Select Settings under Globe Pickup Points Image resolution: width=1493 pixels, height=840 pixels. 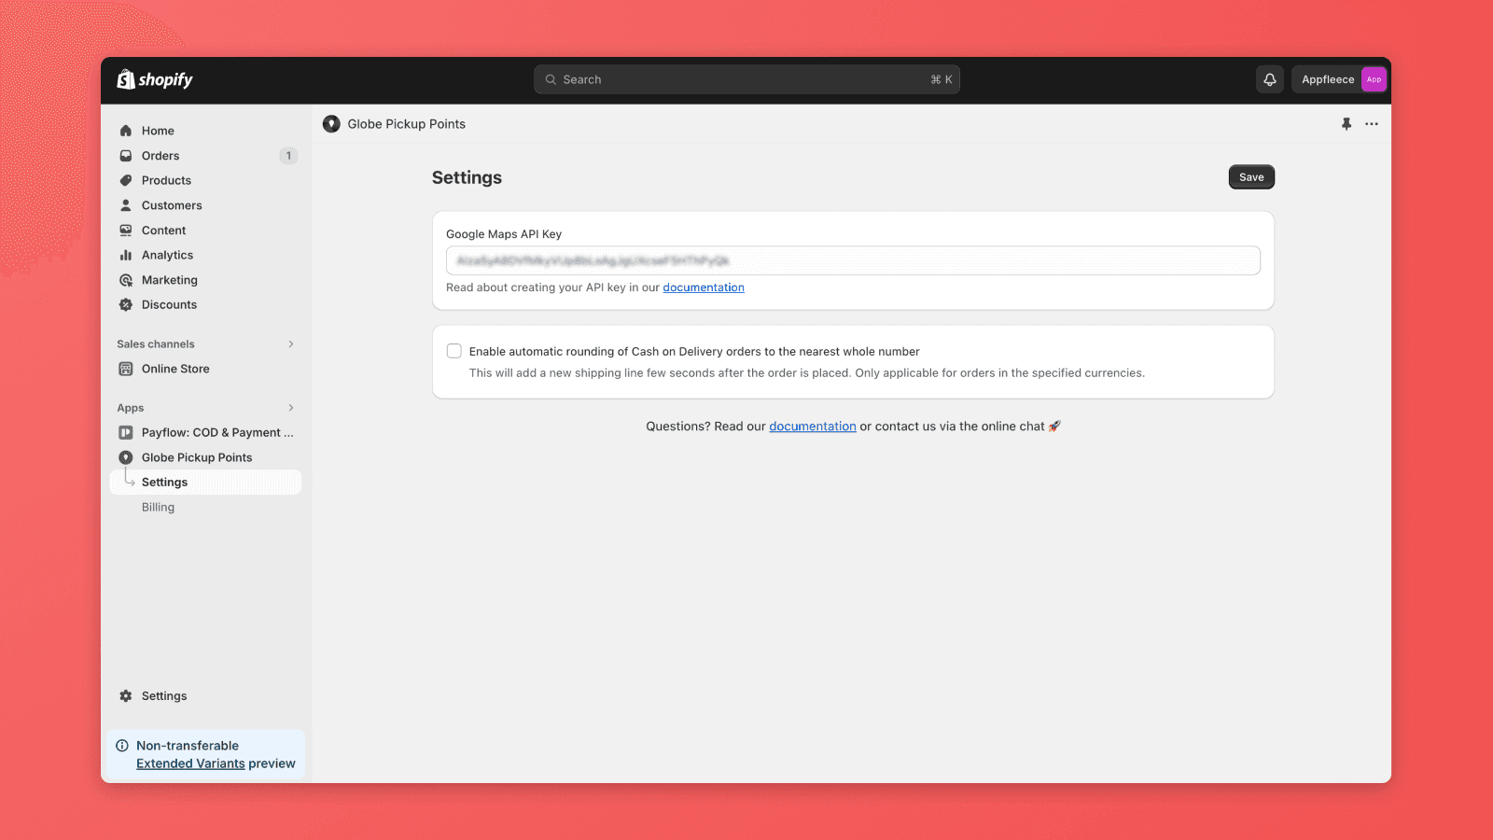pyautogui.click(x=205, y=483)
